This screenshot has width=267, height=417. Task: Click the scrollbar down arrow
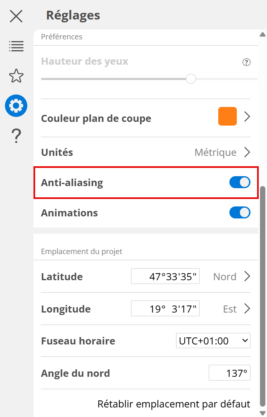coord(262,413)
